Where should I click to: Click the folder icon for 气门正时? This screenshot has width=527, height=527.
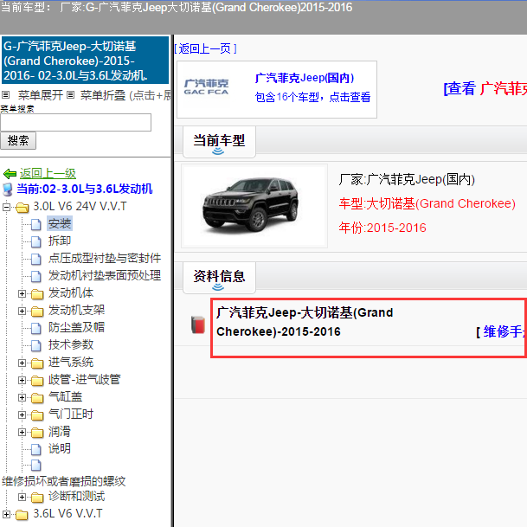[37, 415]
